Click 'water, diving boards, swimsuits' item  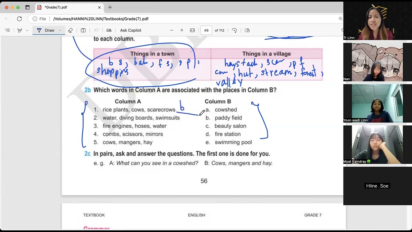point(141,118)
